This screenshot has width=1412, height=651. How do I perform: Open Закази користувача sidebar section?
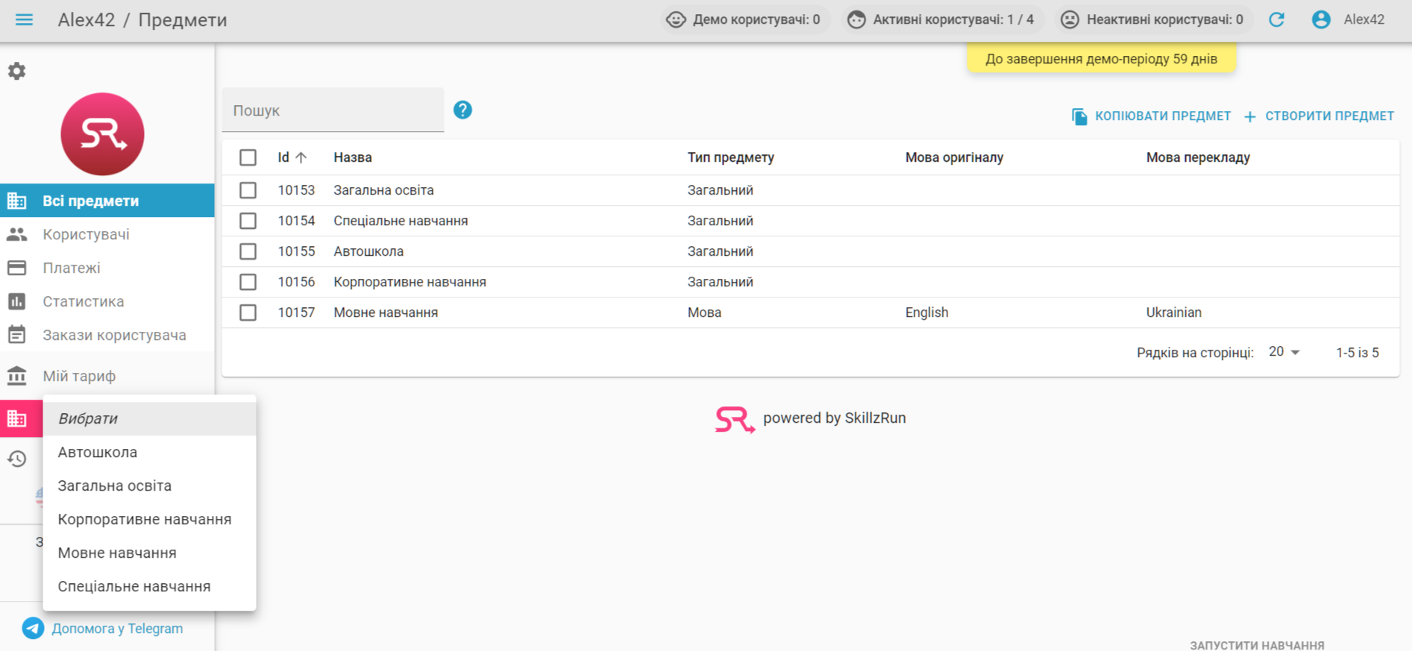click(x=107, y=335)
